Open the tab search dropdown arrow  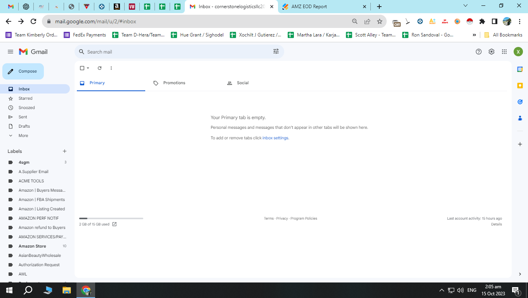466,5
